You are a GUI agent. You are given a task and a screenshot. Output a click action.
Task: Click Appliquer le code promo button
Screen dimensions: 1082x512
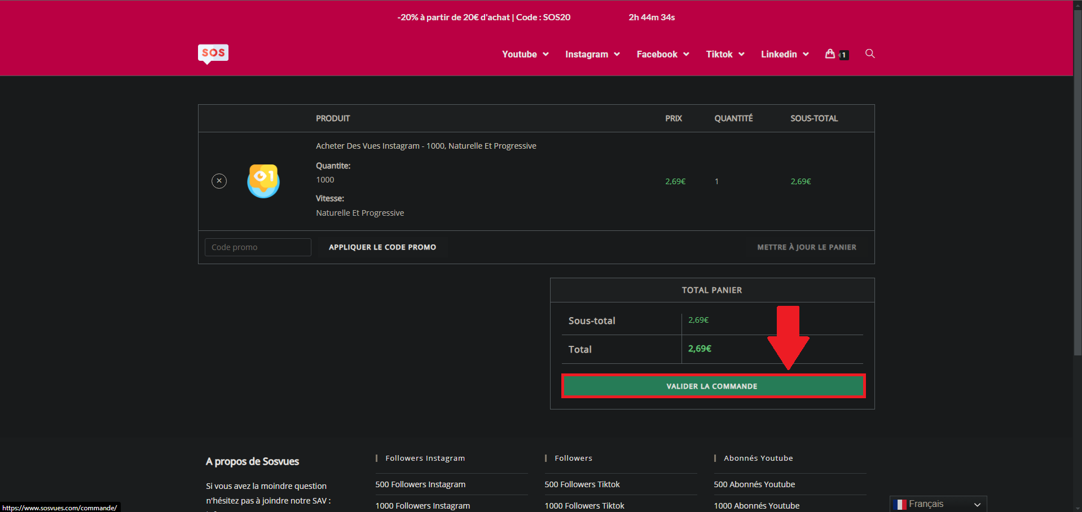[382, 247]
